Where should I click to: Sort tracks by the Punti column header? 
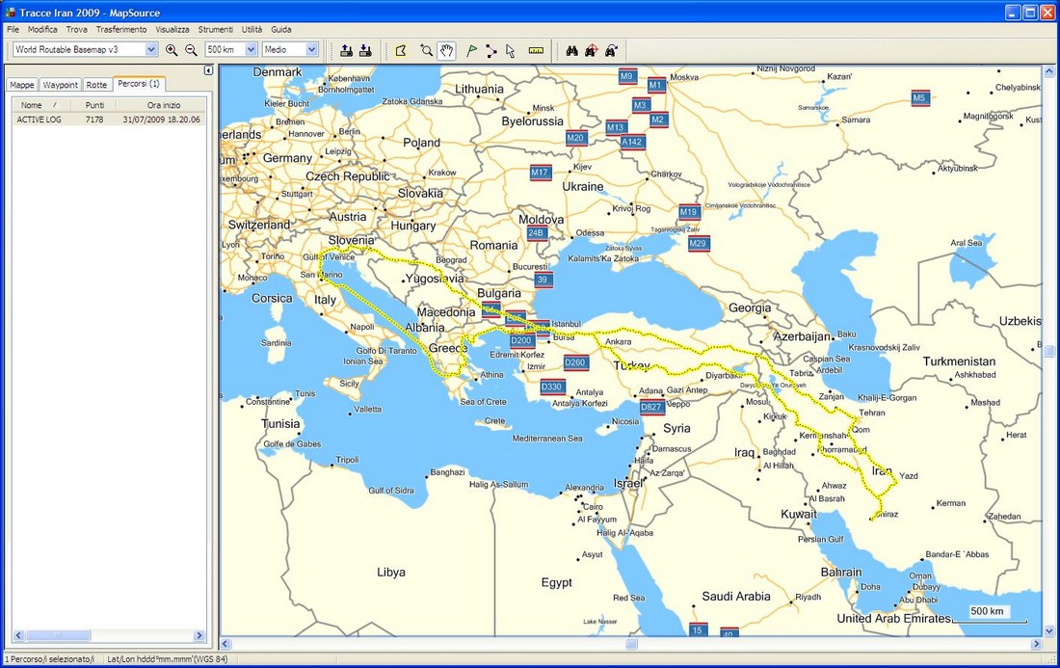pos(94,105)
